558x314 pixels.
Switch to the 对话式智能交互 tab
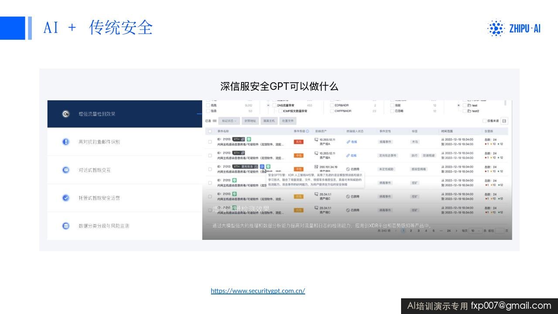(x=125, y=170)
